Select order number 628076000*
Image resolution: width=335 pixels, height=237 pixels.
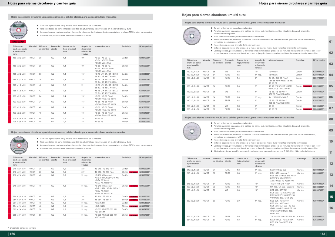(319, 97)
